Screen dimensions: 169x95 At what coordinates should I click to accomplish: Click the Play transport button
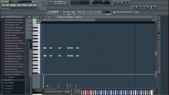tap(53, 12)
